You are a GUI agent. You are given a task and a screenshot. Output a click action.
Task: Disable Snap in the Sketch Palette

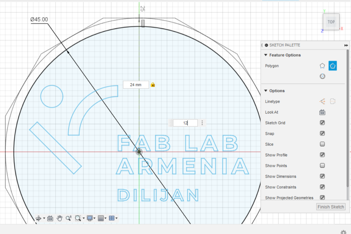322,133
